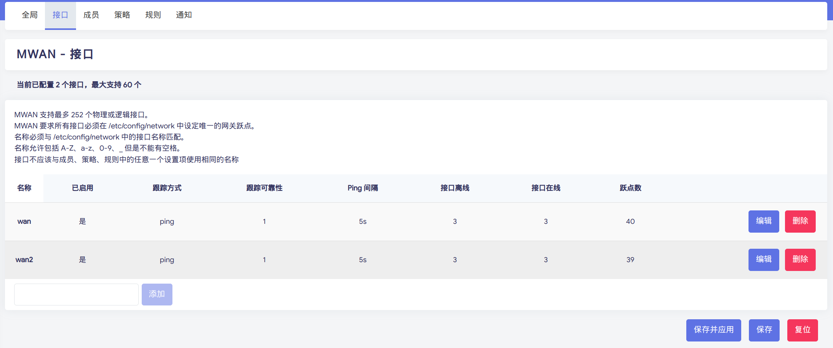833x348 pixels.
Task: Delete the wan2 interface
Action: point(800,259)
